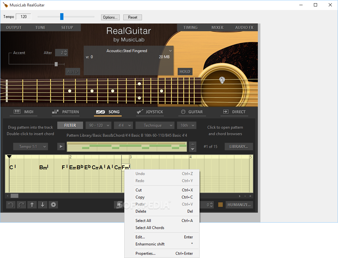Open the TUNE panel
338x258 pixels.
click(41, 28)
